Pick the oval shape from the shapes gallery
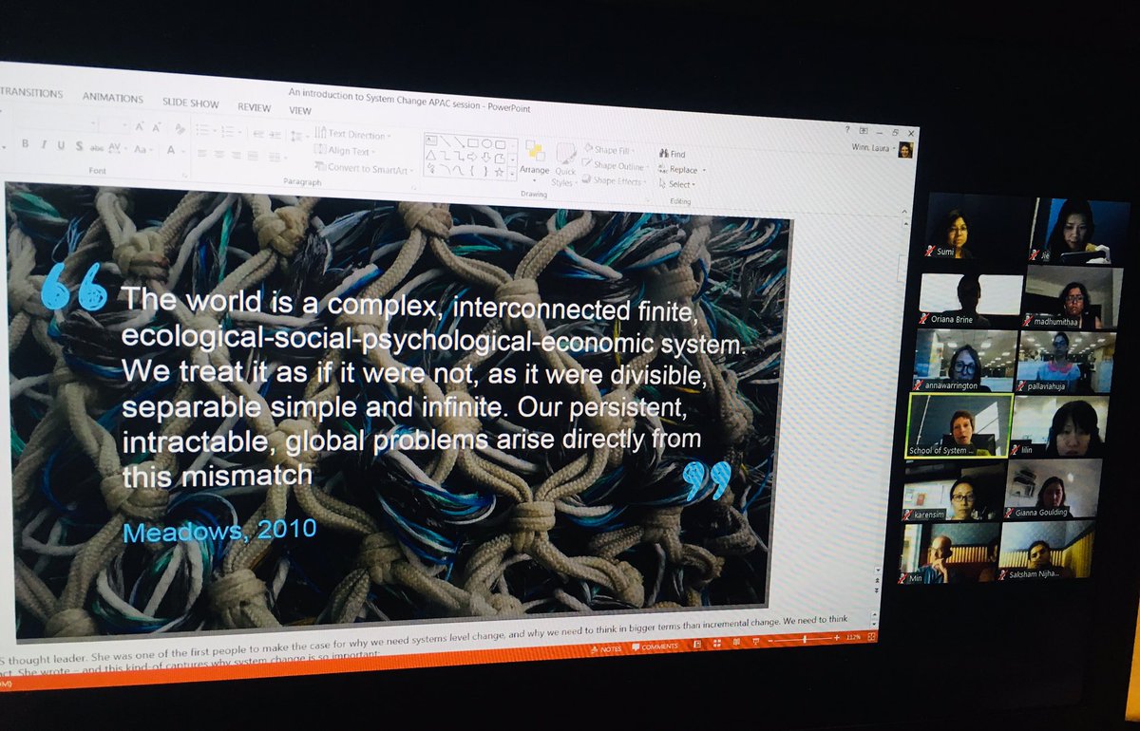1140x731 pixels. point(486,143)
